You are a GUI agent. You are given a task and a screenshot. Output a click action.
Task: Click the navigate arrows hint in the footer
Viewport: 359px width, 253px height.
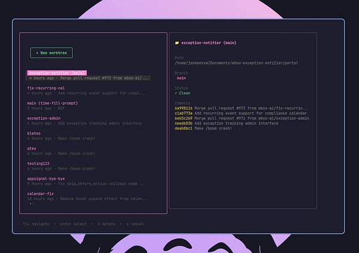point(36,224)
